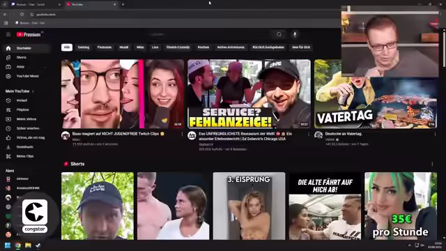Click channel avatar of Restaurant video
This screenshot has height=251, width=446.
pyautogui.click(x=192, y=135)
